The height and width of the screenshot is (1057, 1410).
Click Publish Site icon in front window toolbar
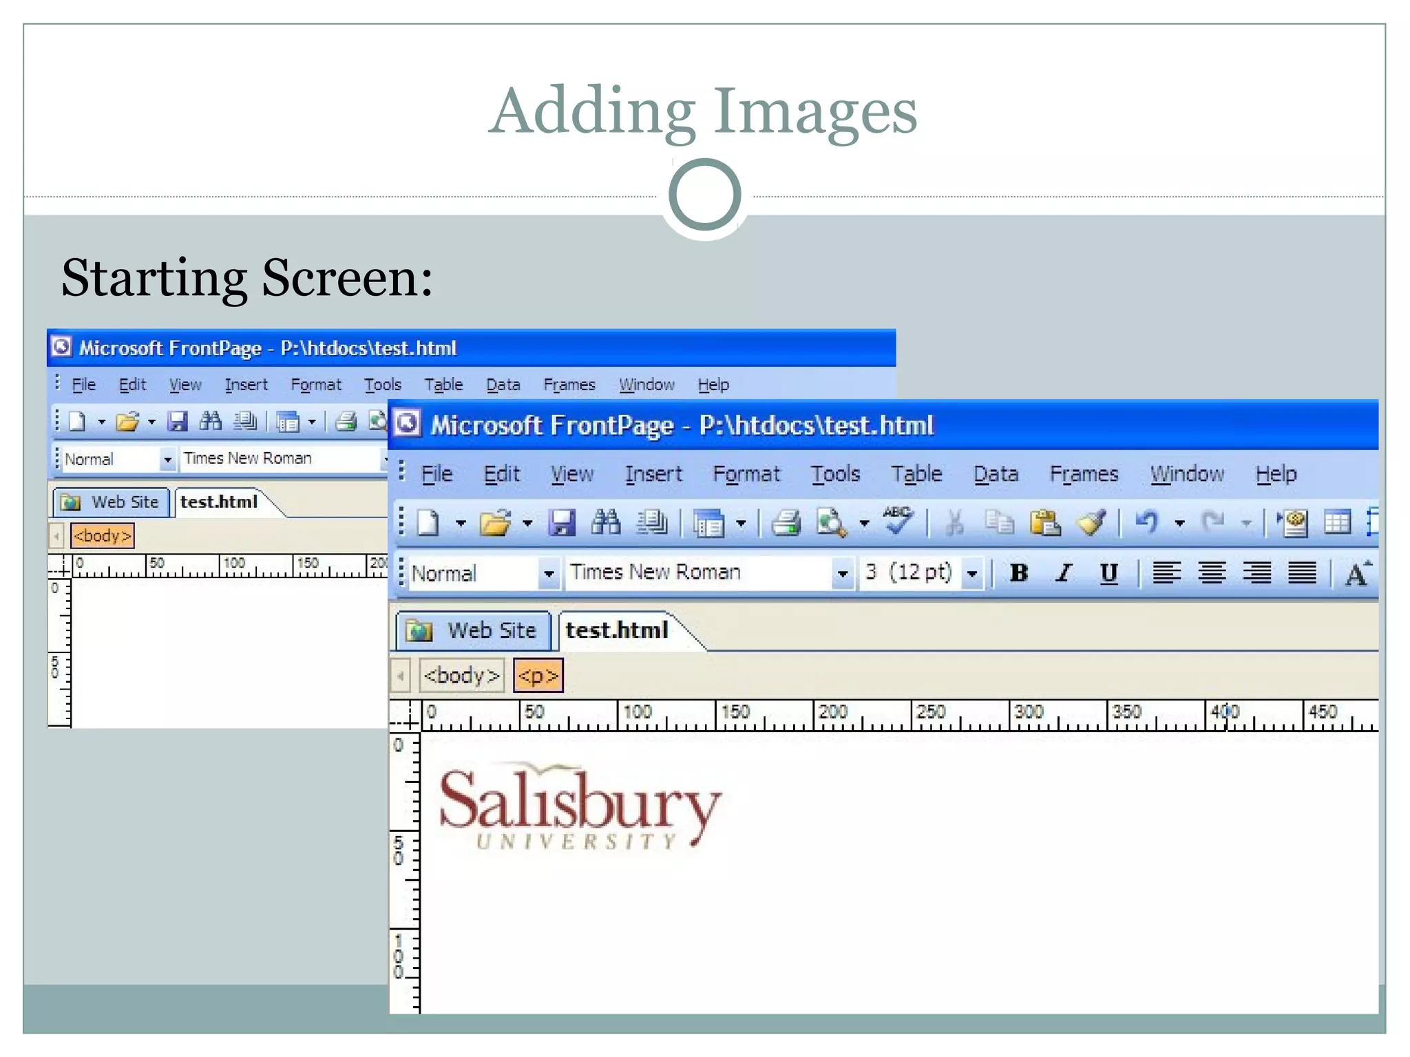(x=651, y=523)
